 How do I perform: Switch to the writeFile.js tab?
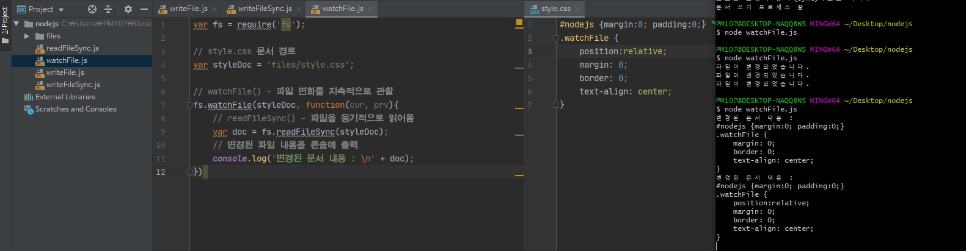click(188, 9)
